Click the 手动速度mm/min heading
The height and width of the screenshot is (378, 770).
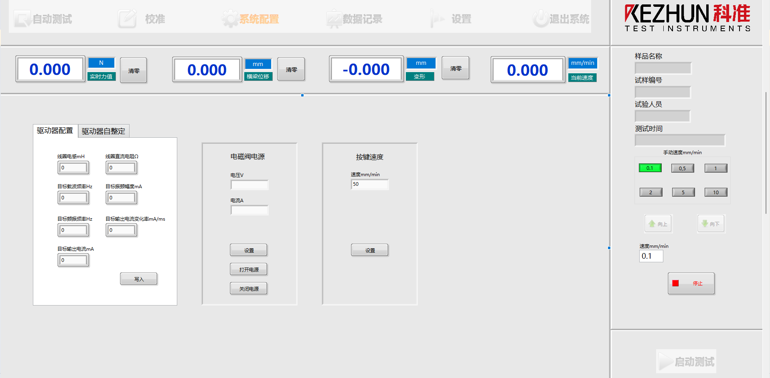pyautogui.click(x=682, y=153)
